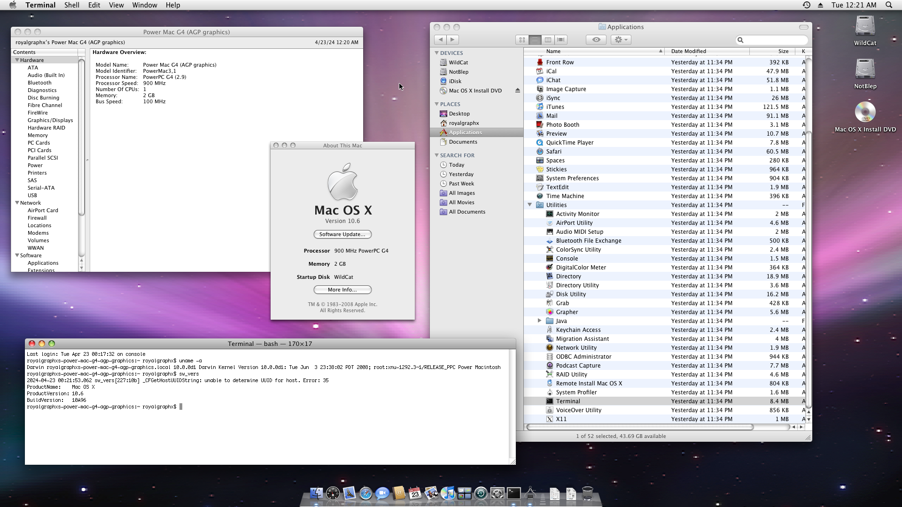Open the Terminal application menu
Image resolution: width=902 pixels, height=507 pixels.
pyautogui.click(x=40, y=5)
